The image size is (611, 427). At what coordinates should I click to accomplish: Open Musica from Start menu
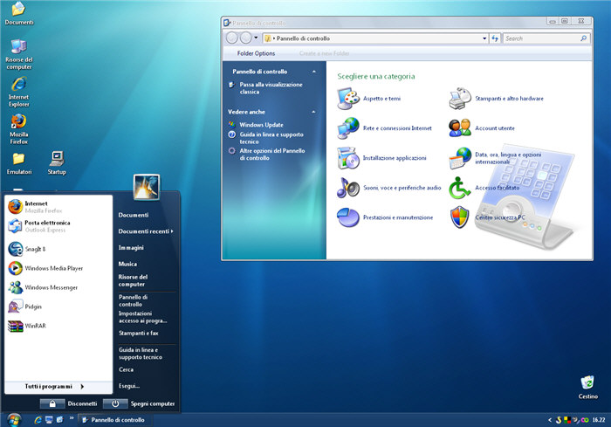[127, 264]
